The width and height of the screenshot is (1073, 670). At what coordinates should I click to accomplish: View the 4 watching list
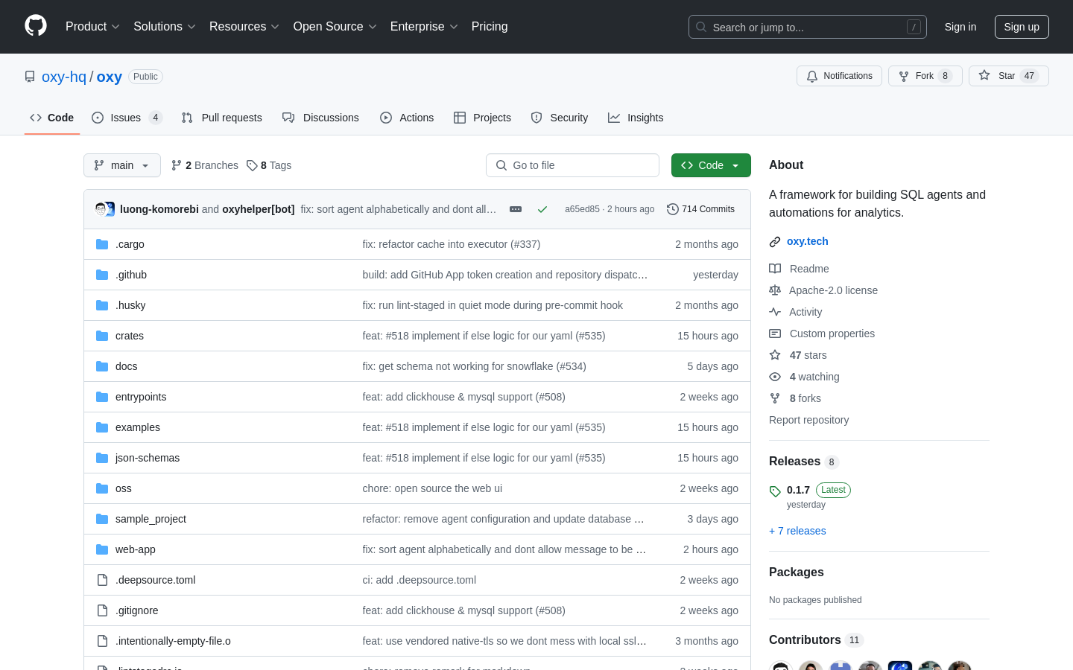pyautogui.click(x=804, y=377)
